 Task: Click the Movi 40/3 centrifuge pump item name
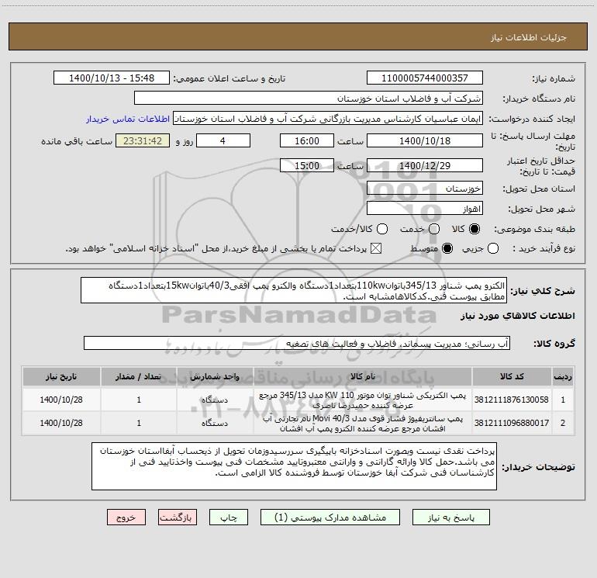click(x=363, y=424)
